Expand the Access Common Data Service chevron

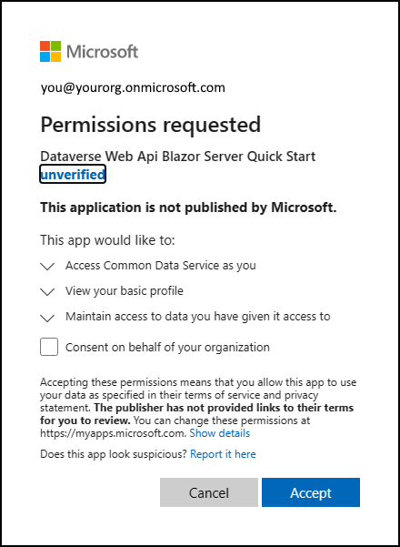(48, 267)
